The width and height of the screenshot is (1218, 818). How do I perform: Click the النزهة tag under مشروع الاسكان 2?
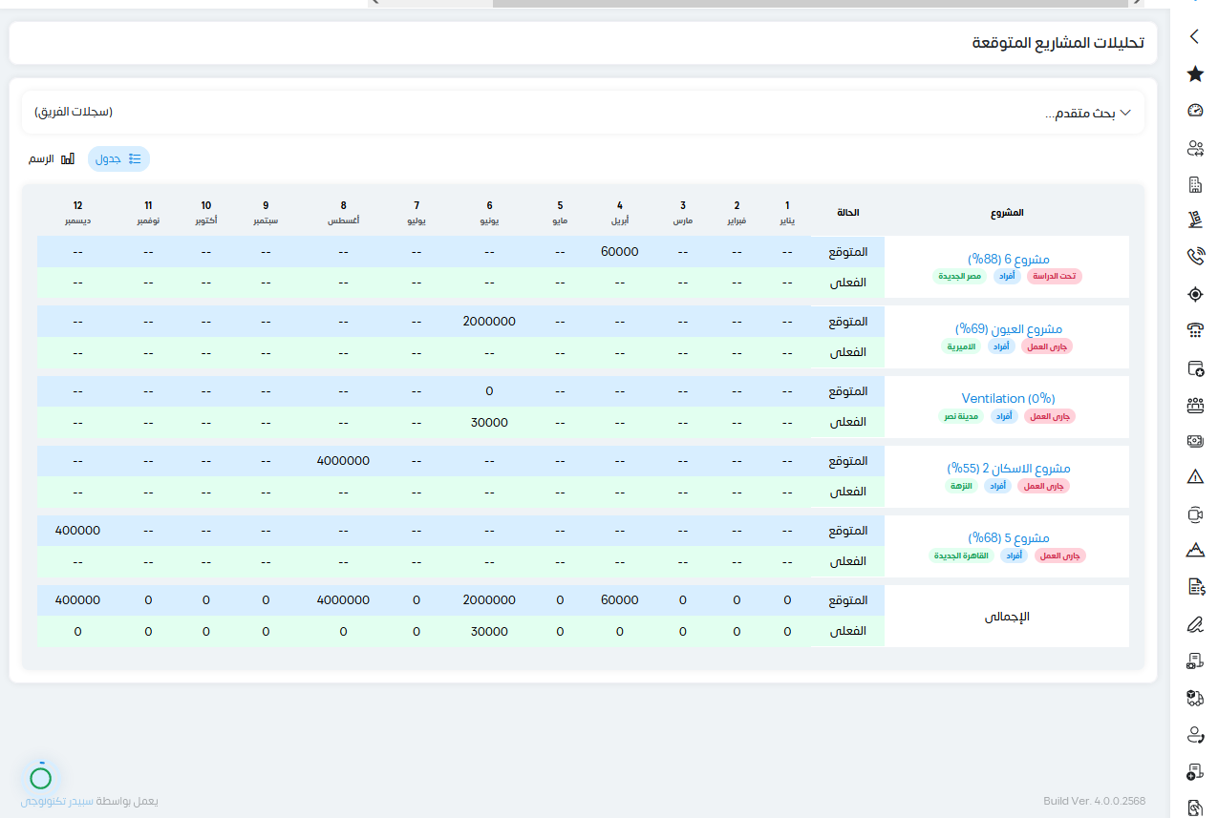(x=961, y=486)
